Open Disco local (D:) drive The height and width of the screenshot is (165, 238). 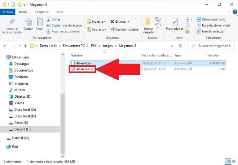tap(22, 116)
